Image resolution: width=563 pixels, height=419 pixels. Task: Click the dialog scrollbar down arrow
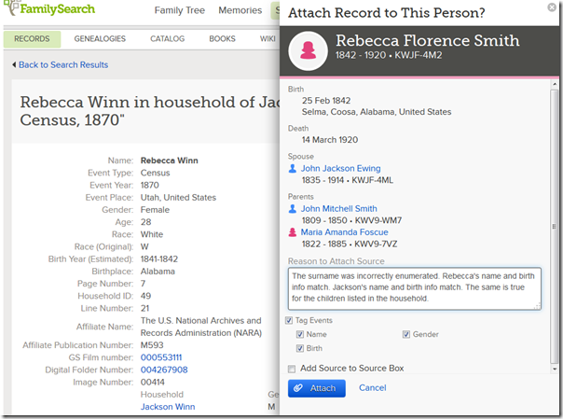click(x=555, y=369)
